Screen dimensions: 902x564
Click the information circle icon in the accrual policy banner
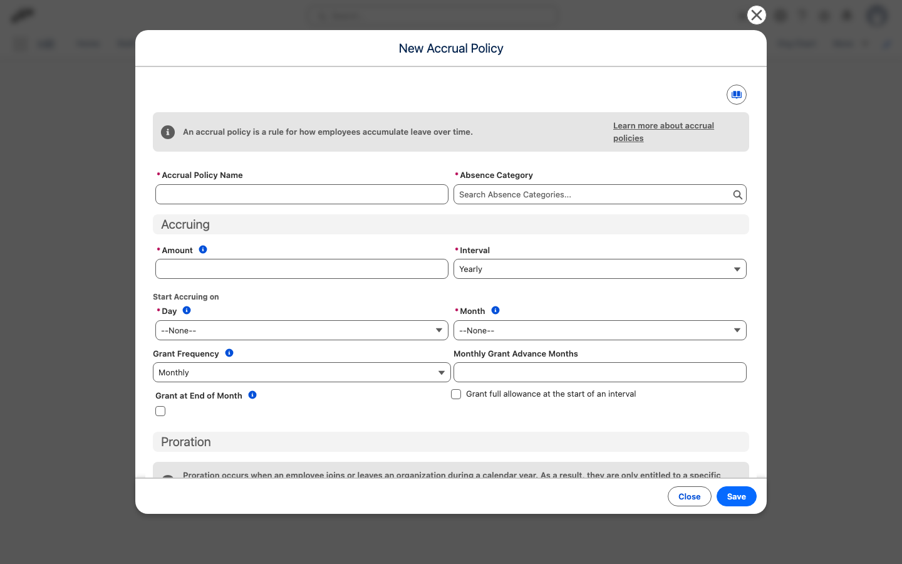click(168, 132)
